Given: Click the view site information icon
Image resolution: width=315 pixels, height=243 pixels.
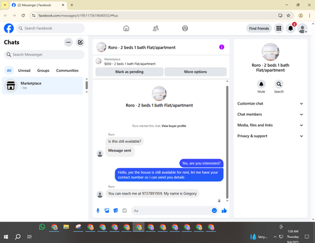Looking at the screenshot, I should click(x=33, y=16).
